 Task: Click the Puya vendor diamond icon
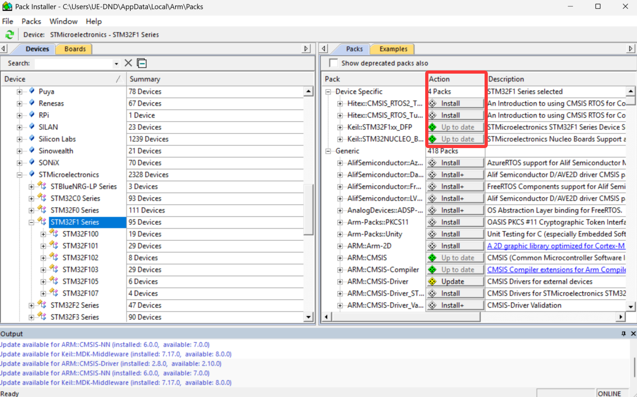(32, 91)
